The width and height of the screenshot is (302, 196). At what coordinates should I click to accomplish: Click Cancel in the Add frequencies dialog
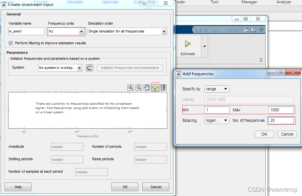(x=287, y=134)
